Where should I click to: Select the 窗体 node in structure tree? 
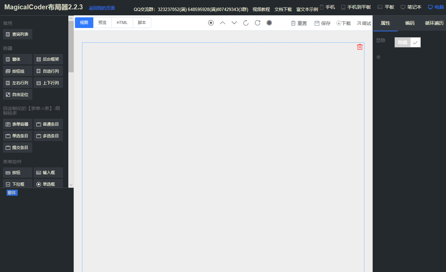click(x=12, y=192)
